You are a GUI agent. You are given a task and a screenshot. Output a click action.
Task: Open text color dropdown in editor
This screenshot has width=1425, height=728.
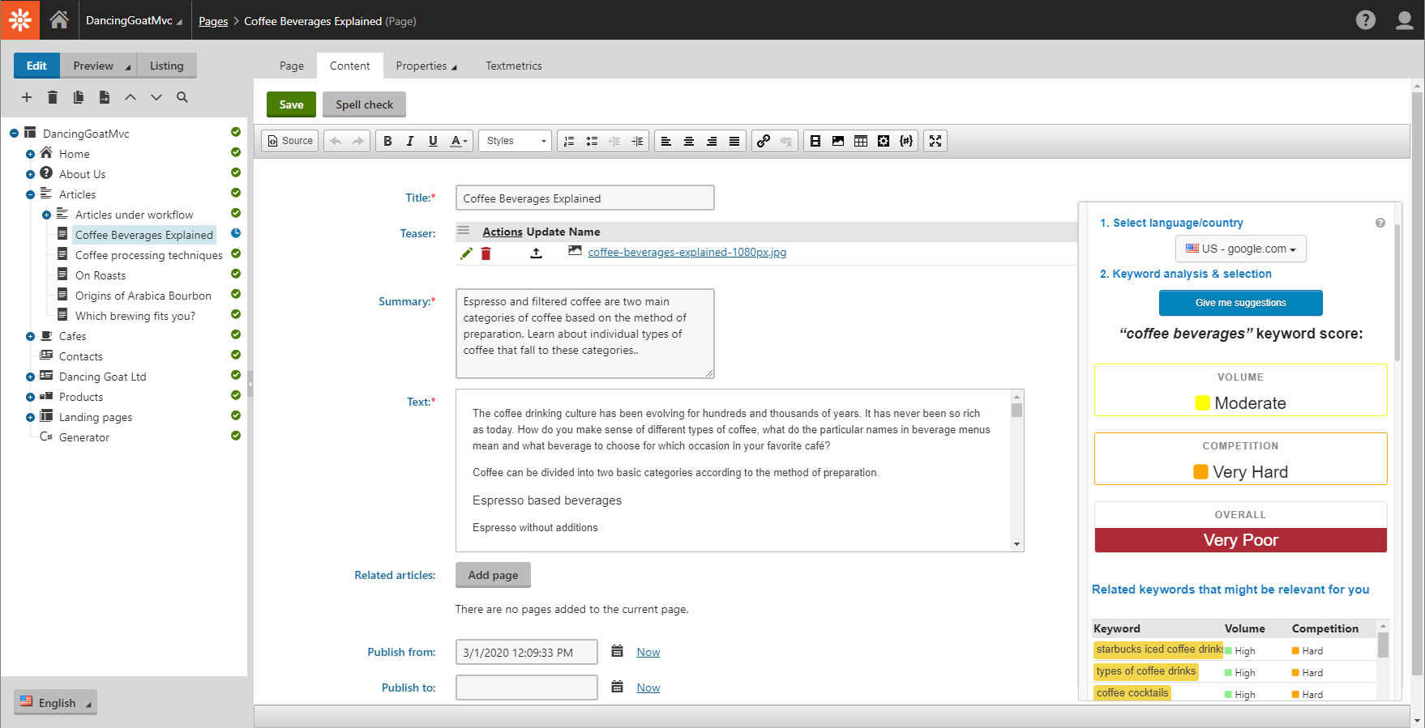tap(459, 141)
